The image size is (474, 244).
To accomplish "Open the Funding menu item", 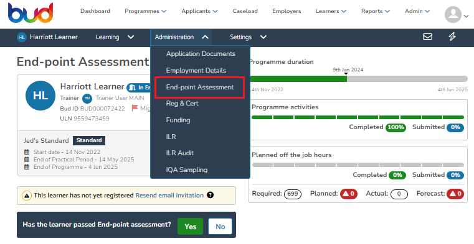I will click(178, 120).
